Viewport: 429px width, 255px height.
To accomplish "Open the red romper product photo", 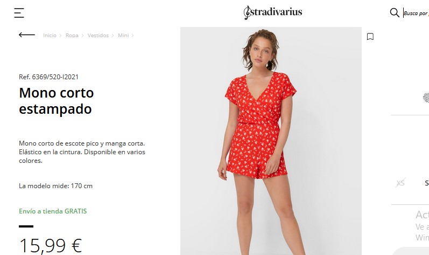I will [x=271, y=141].
